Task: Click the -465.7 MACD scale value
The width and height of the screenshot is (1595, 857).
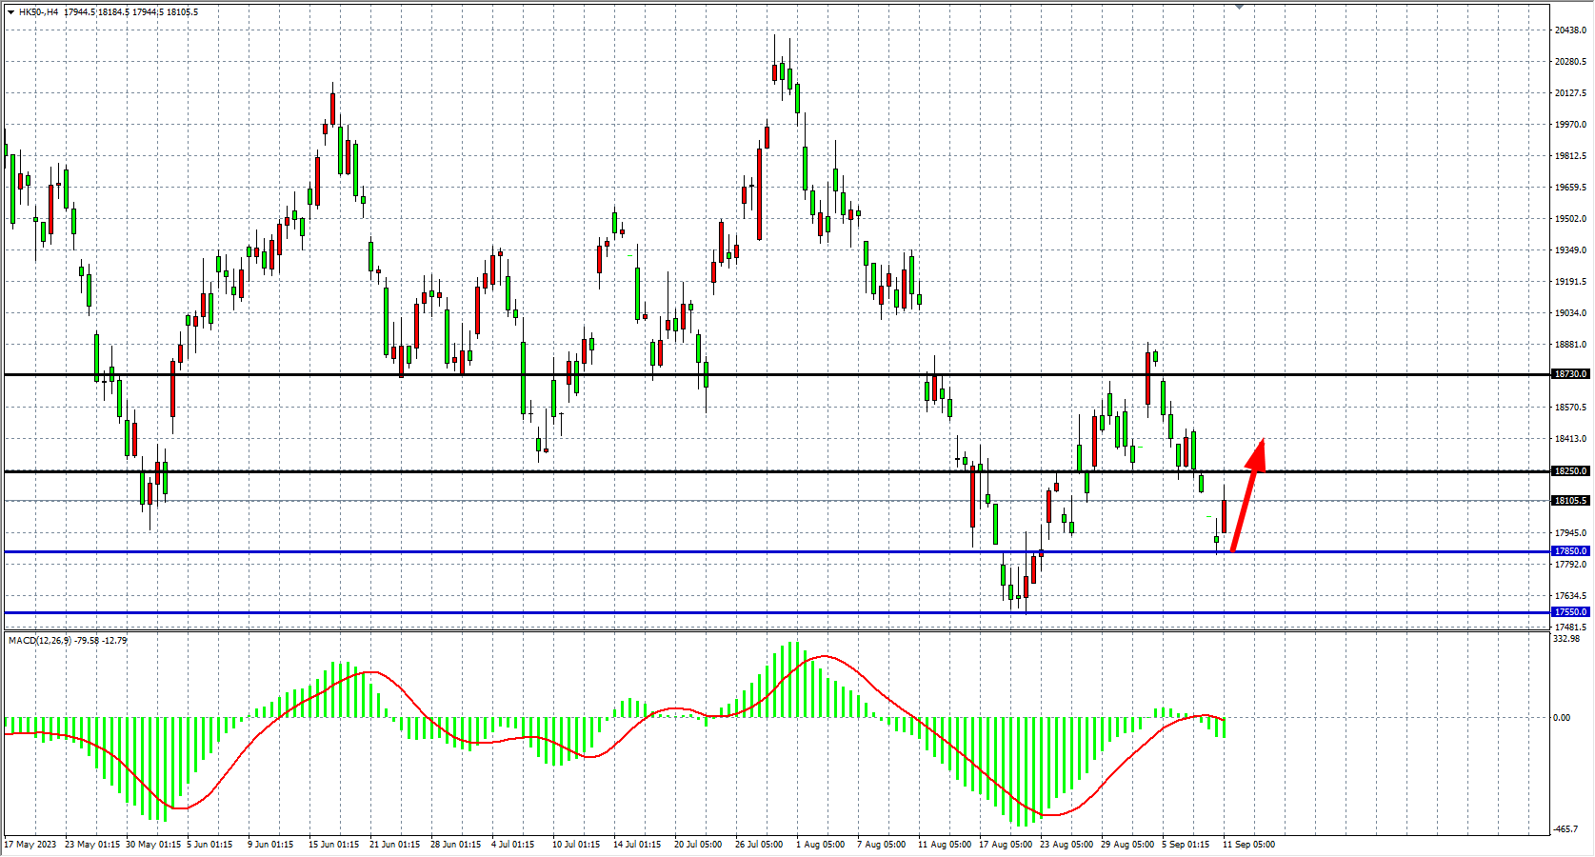Action: (x=1566, y=830)
